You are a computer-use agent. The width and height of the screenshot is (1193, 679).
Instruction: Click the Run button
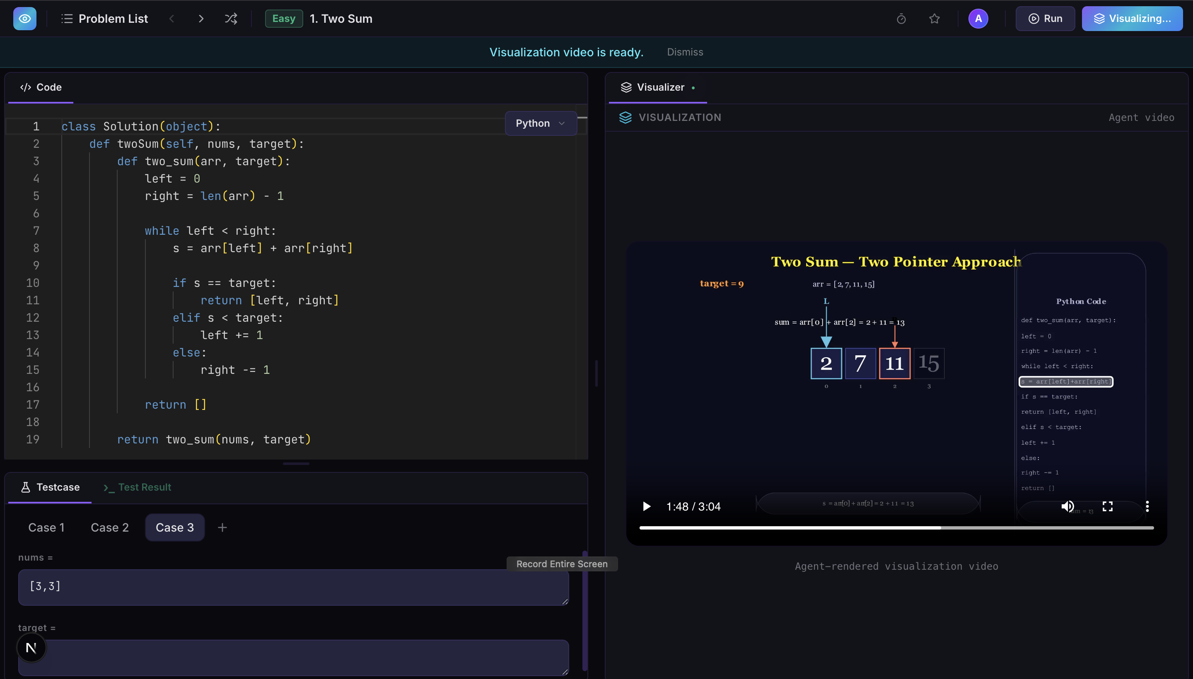click(x=1045, y=19)
